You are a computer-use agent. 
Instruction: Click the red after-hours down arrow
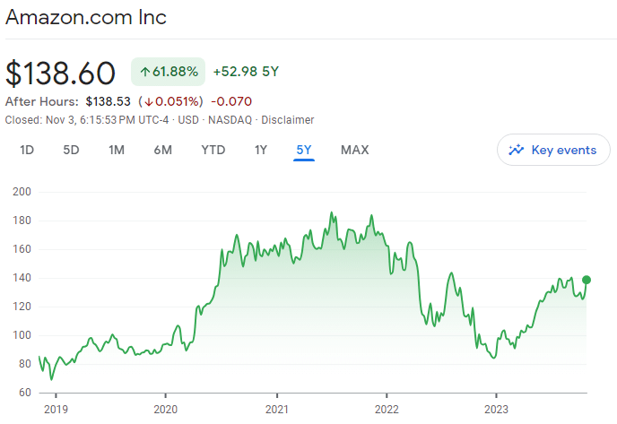[148, 102]
